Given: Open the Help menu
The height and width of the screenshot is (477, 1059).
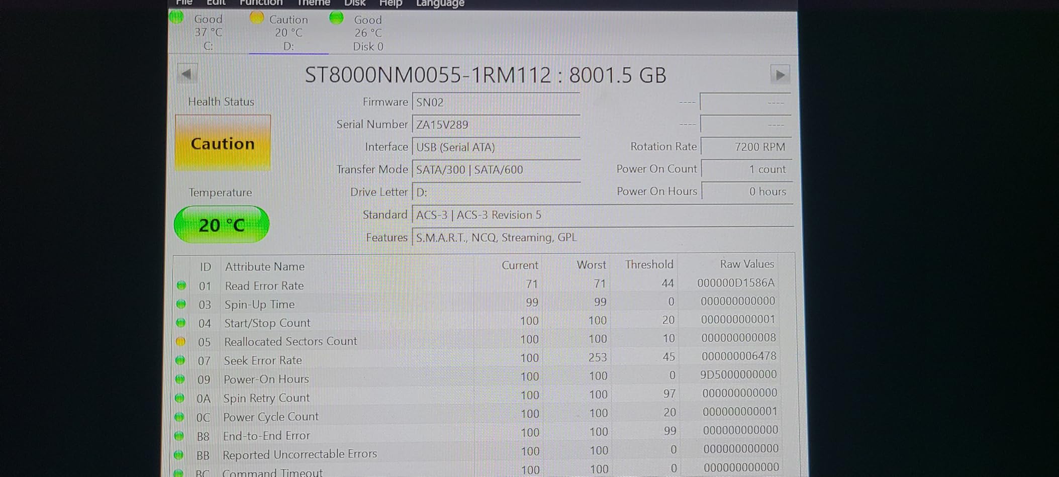Looking at the screenshot, I should [391, 3].
